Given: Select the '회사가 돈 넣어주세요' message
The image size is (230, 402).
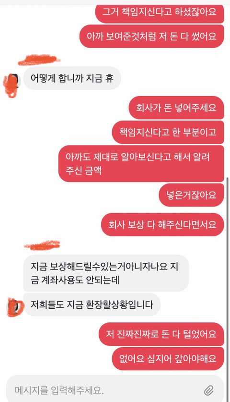Looking at the screenshot, I should pyautogui.click(x=176, y=108).
